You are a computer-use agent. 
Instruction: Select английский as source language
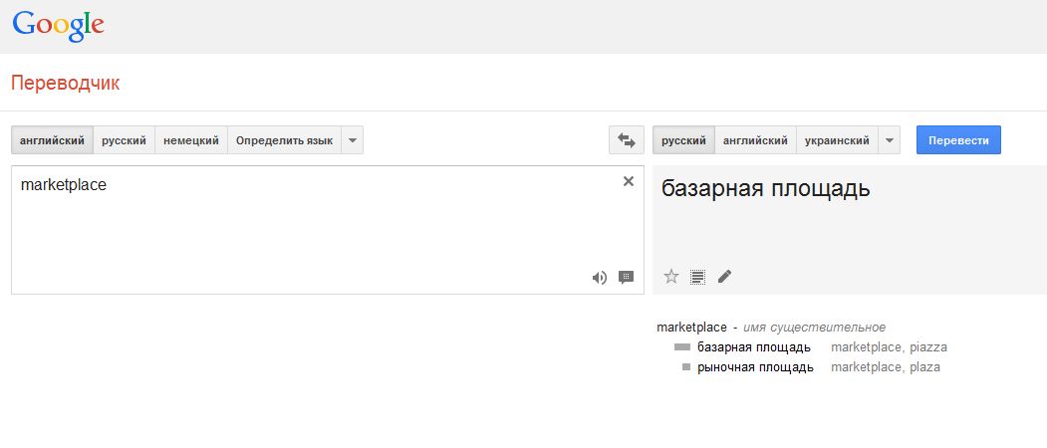point(52,140)
